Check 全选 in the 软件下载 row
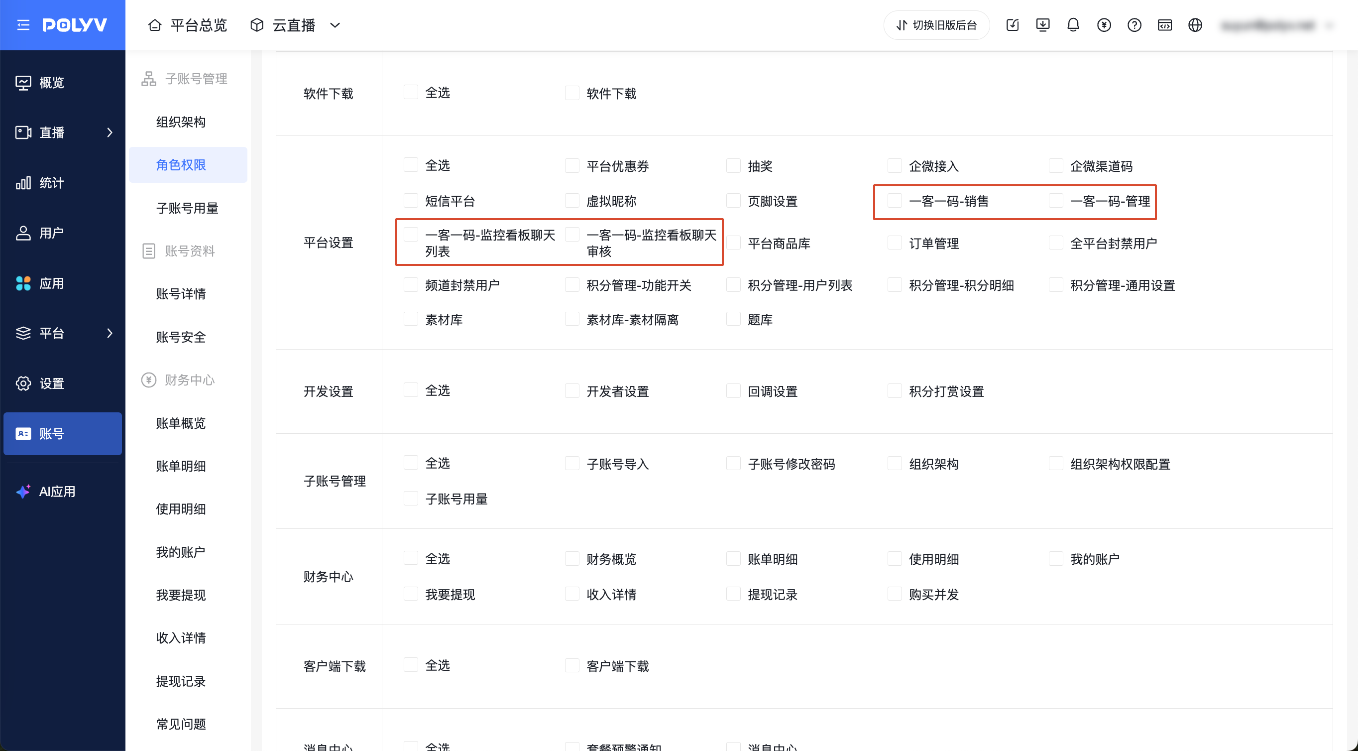 [411, 92]
